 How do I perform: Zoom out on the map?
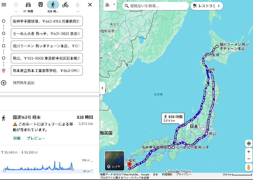point(248,159)
